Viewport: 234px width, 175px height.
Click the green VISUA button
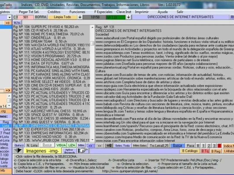coord(61,146)
